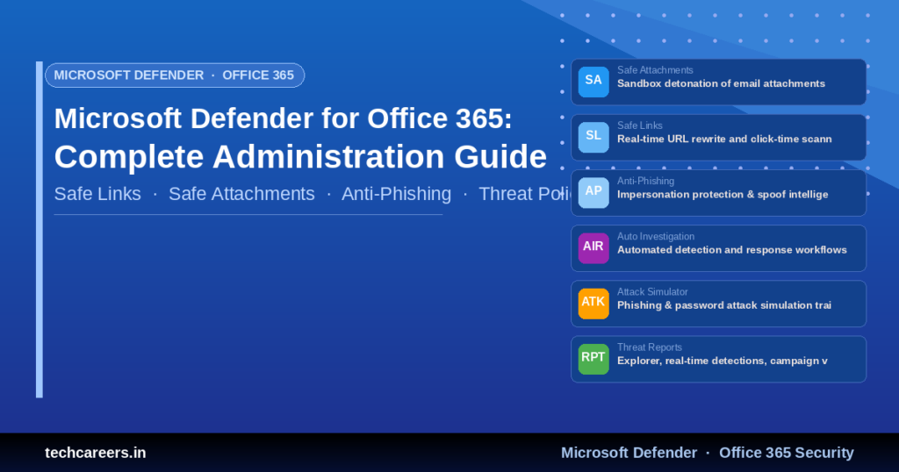Image resolution: width=899 pixels, height=472 pixels.
Task: Click the green RPT Threat Reports icon
Action: [593, 359]
